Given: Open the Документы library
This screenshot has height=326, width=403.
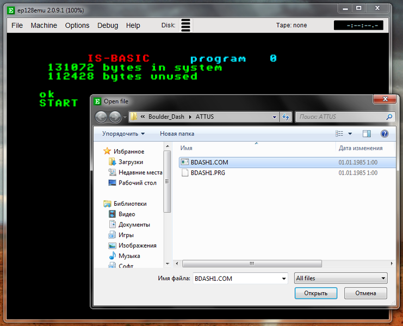Looking at the screenshot, I should point(134,224).
